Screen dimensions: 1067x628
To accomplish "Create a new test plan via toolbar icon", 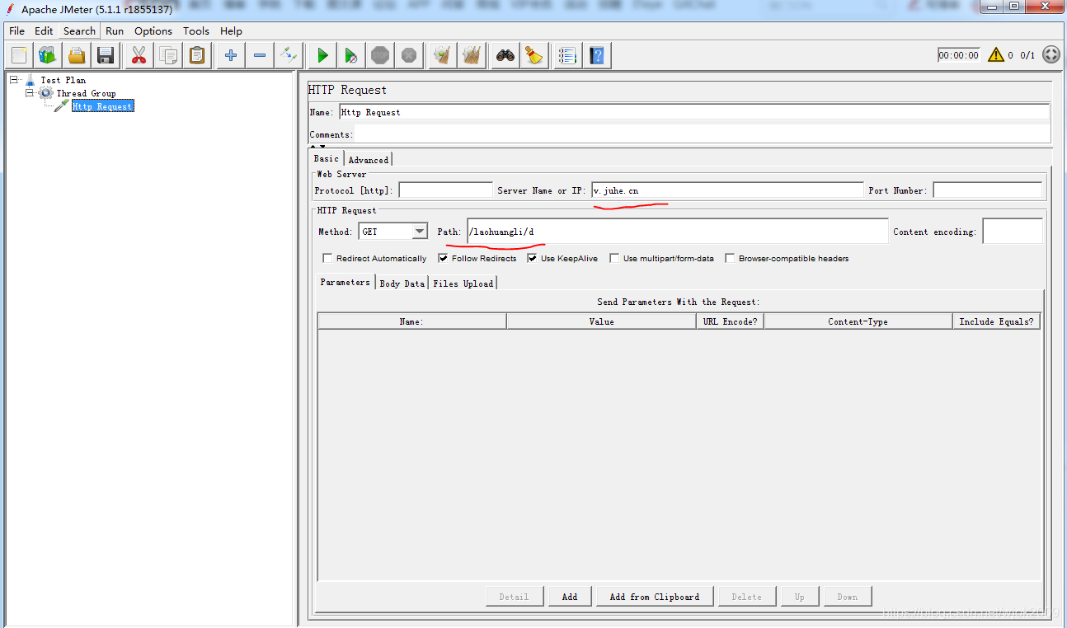I will [20, 55].
